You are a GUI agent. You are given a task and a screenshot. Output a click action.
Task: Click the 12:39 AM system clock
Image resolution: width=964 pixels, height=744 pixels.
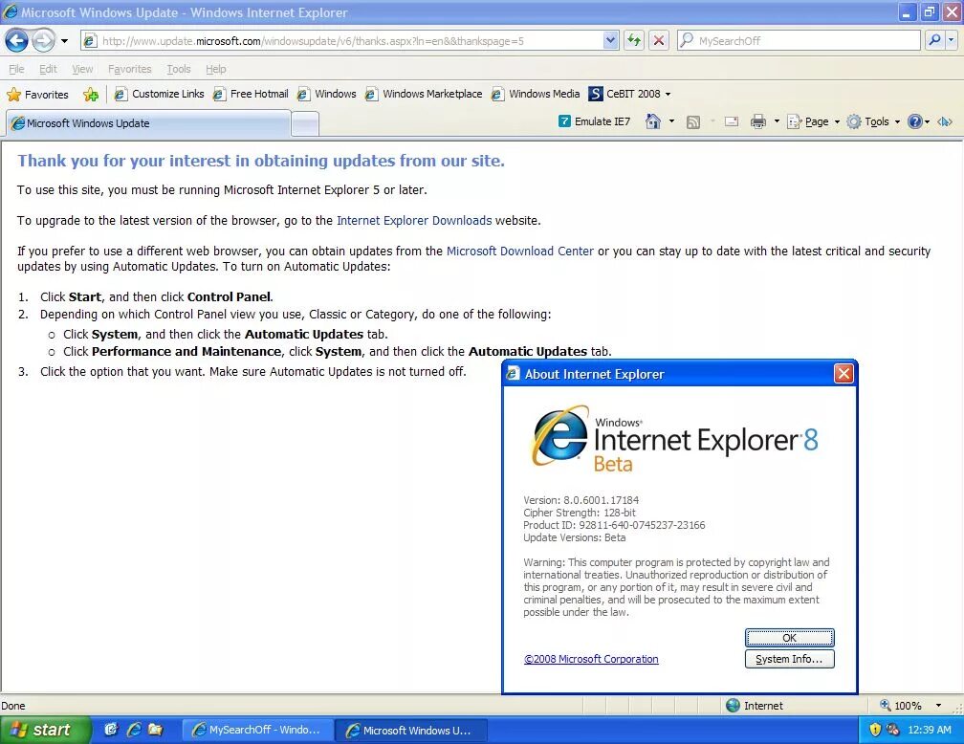pos(929,730)
